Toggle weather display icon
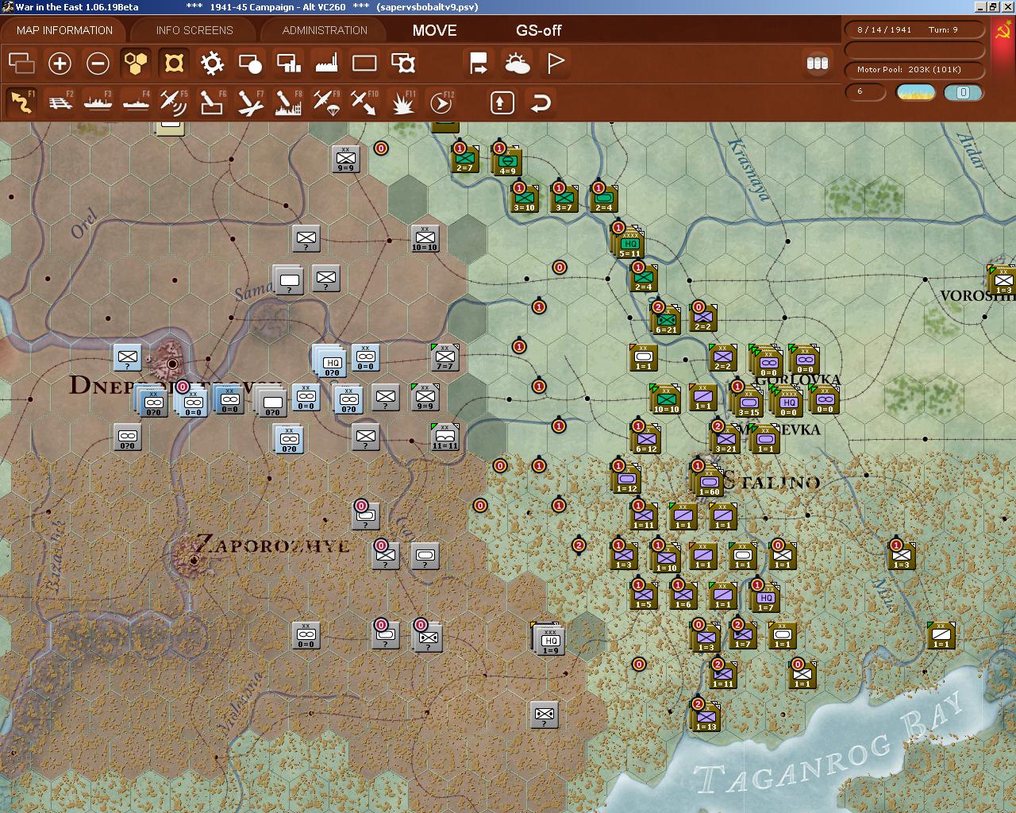This screenshot has height=813, width=1016. point(517,63)
